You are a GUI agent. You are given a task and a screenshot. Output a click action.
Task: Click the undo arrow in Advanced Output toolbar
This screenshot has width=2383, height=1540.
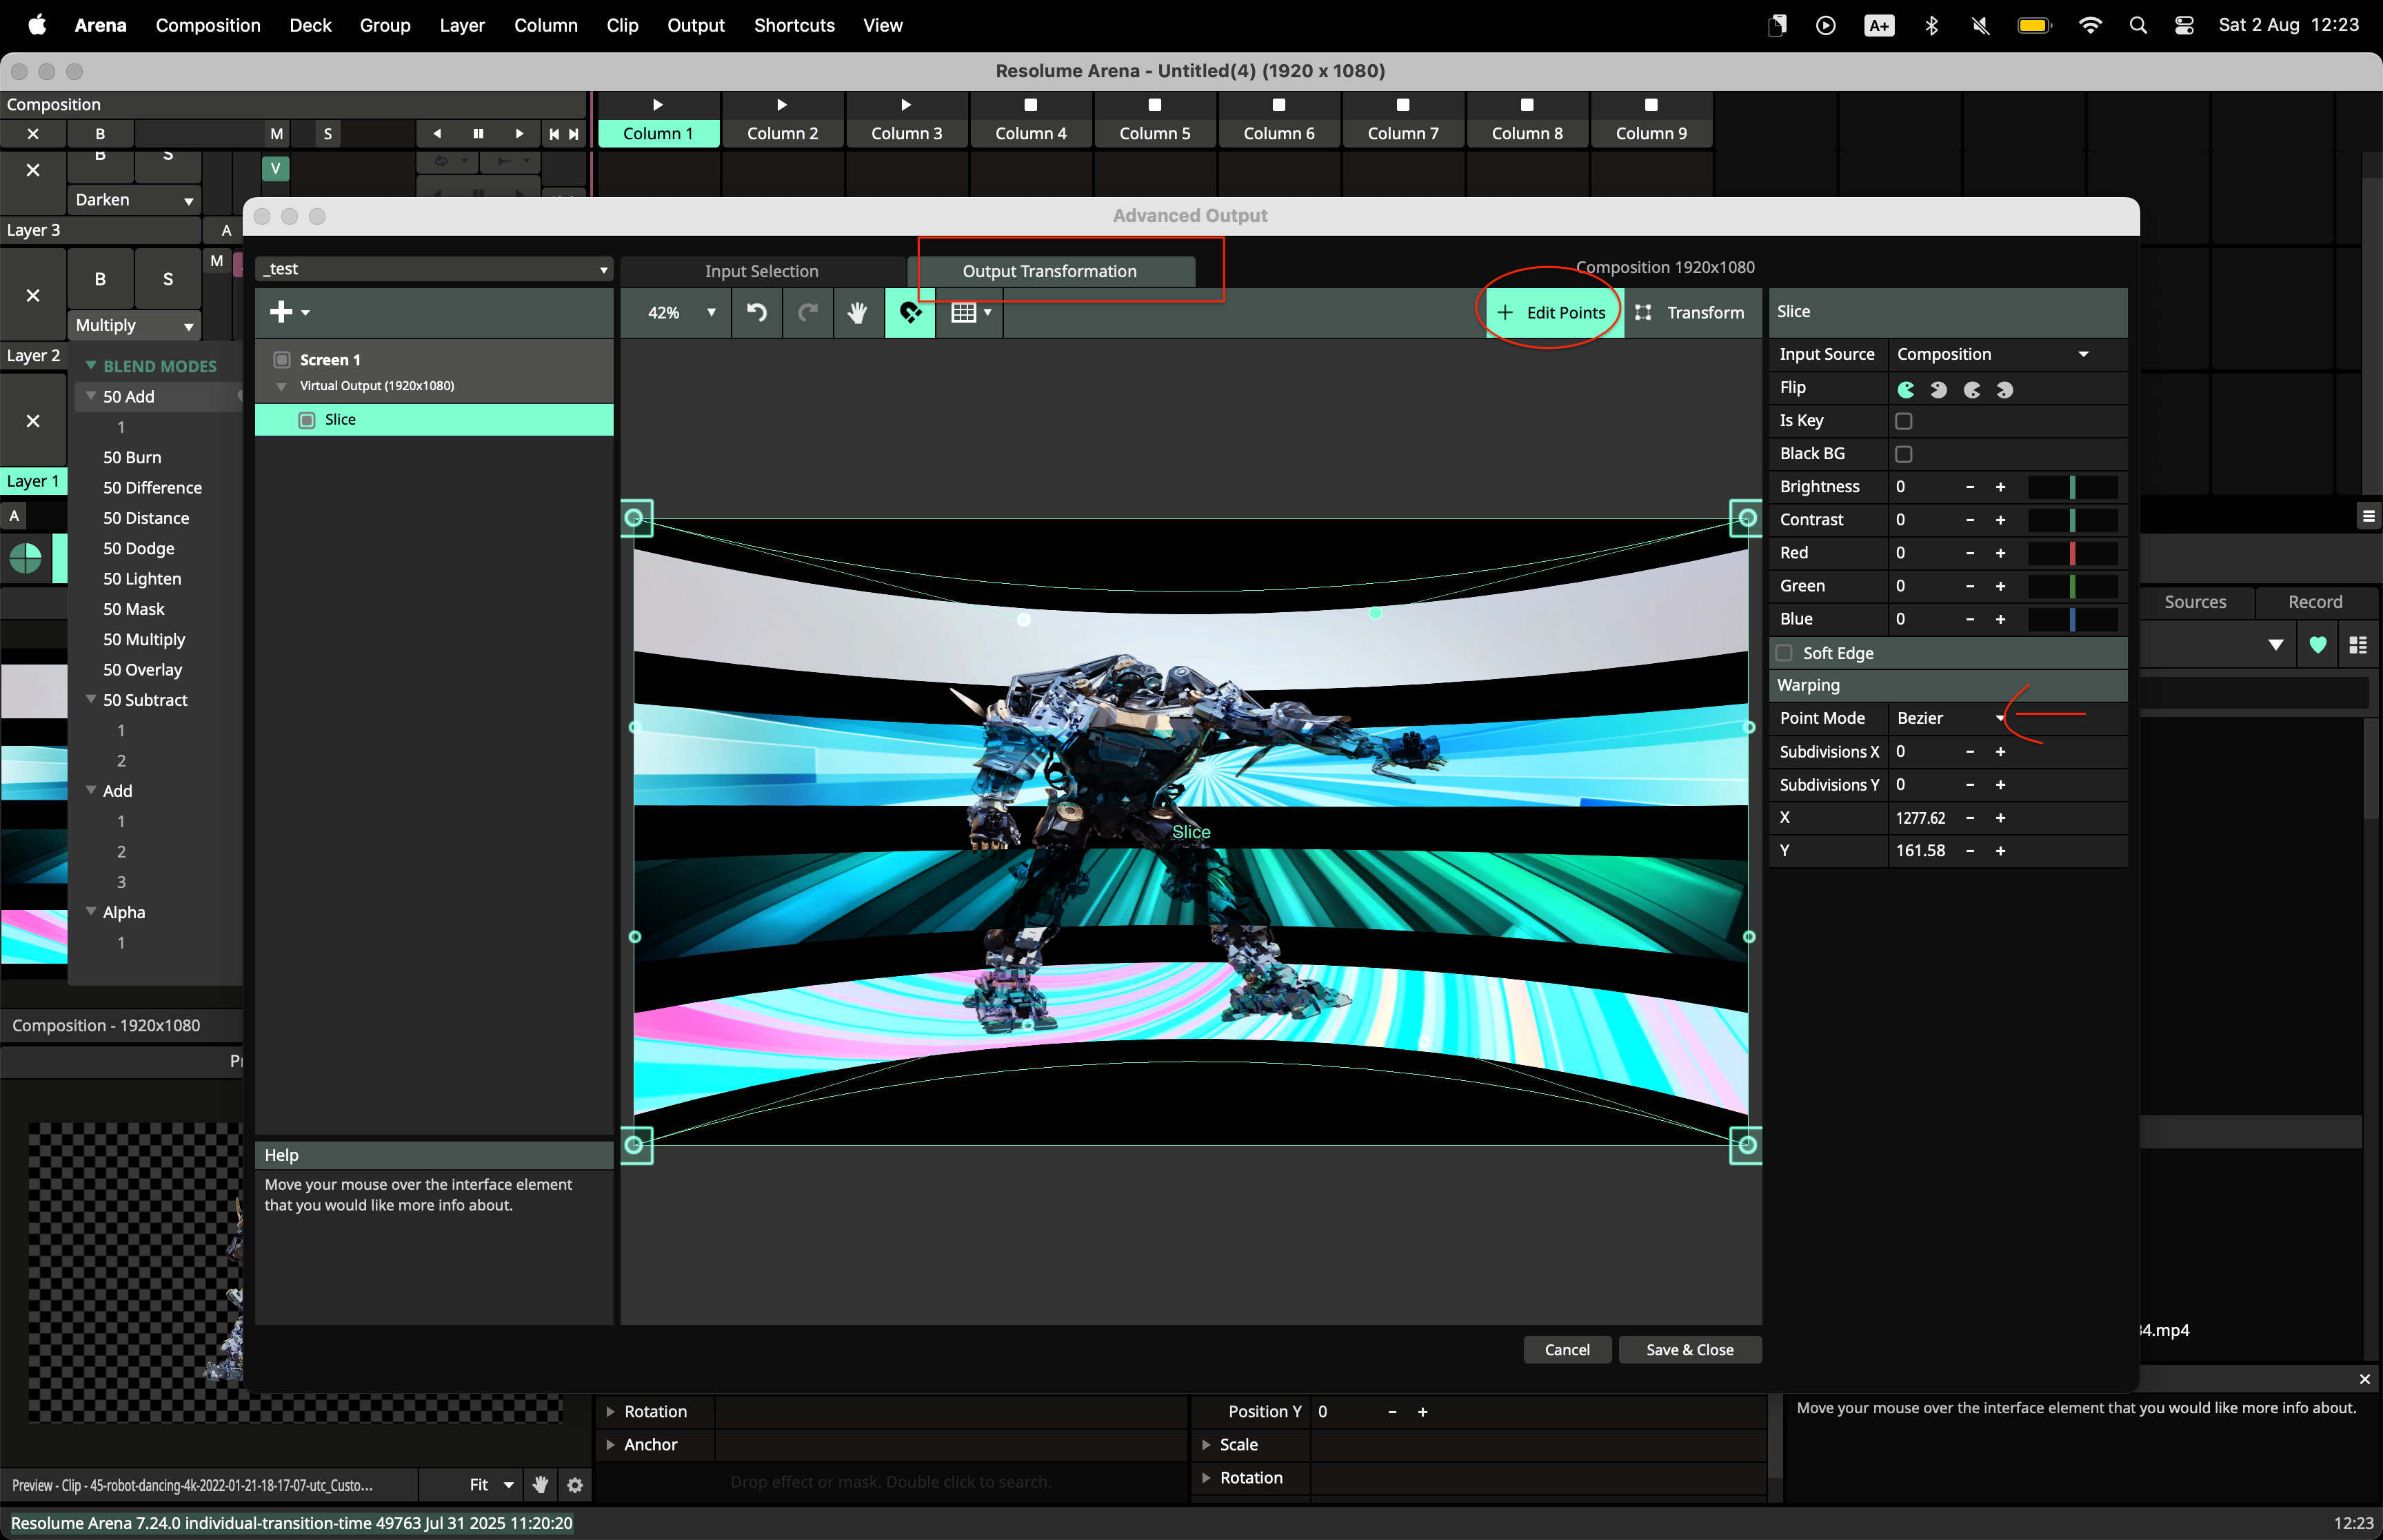coord(757,313)
